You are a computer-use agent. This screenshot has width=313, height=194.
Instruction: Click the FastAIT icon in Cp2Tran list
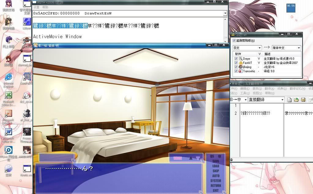[x=240, y=63]
